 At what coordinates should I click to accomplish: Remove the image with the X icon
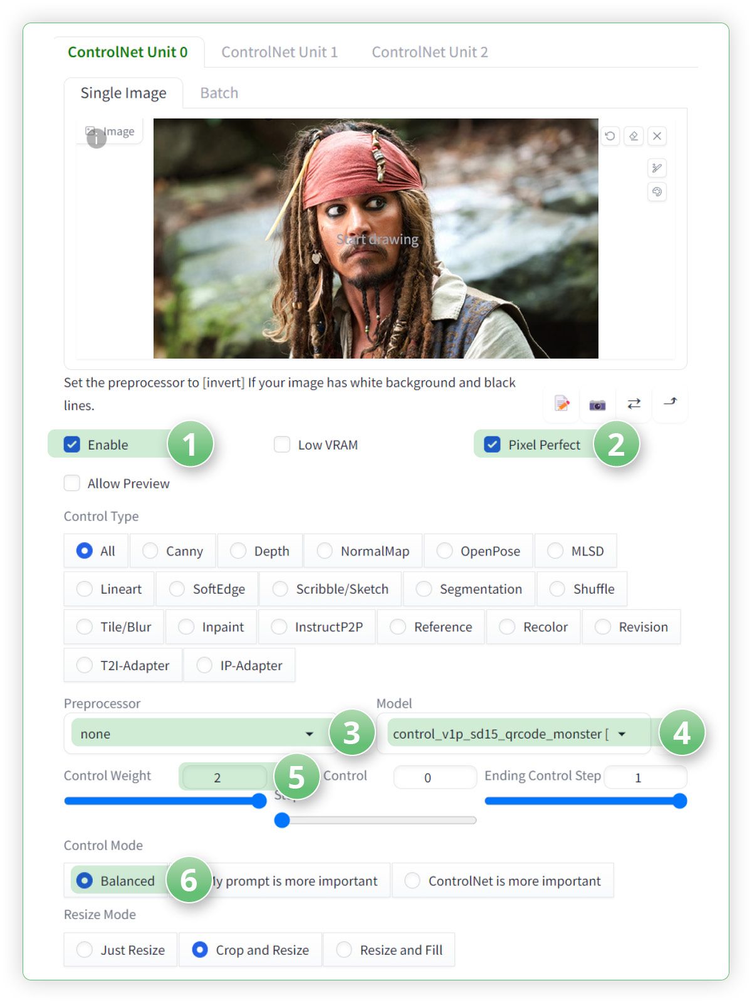pyautogui.click(x=657, y=136)
